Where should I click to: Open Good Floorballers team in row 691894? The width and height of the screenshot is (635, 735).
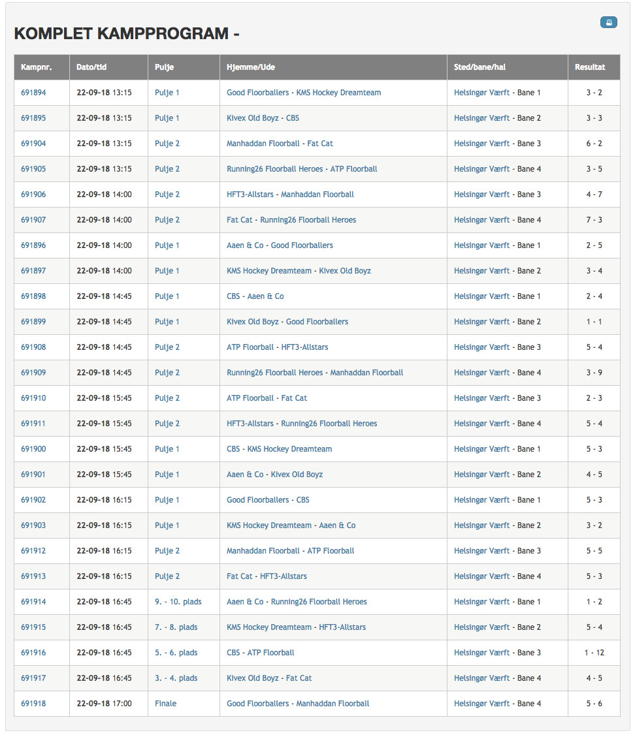(x=257, y=93)
